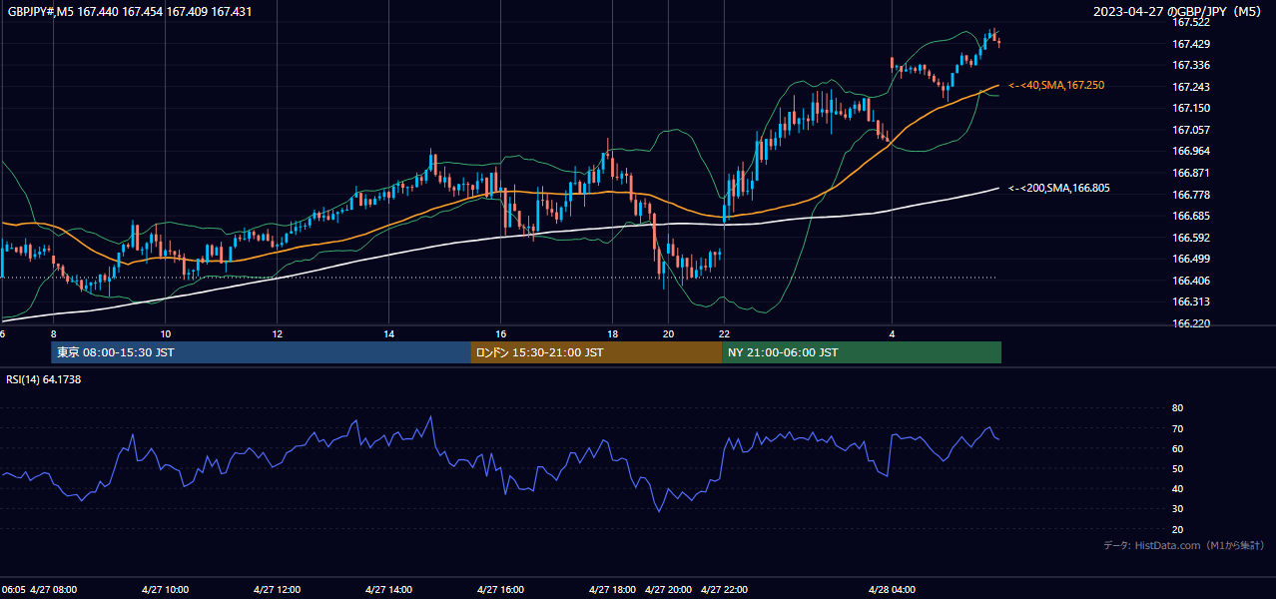Click the hour 12 tick under price chart

click(x=278, y=333)
